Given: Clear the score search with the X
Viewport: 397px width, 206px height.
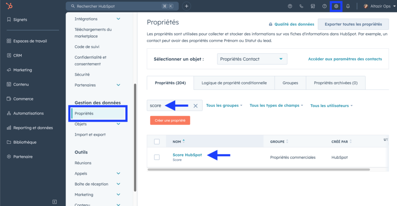Looking at the screenshot, I should click(x=195, y=106).
